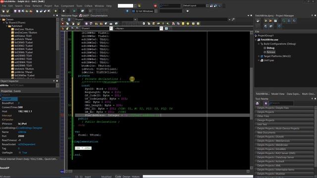
Task: Click the About Internet Direct (Indy) link
Action: click(22, 159)
